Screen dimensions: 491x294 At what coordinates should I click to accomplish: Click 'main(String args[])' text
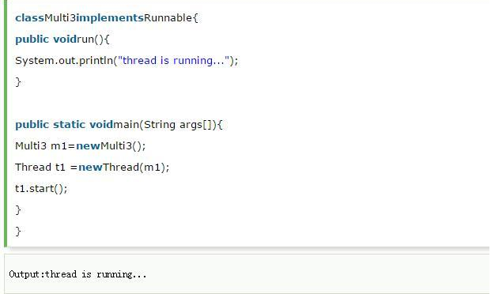pyautogui.click(x=164, y=125)
